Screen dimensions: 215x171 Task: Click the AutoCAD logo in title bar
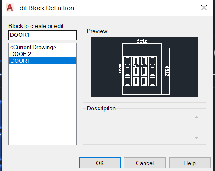pyautogui.click(x=10, y=8)
